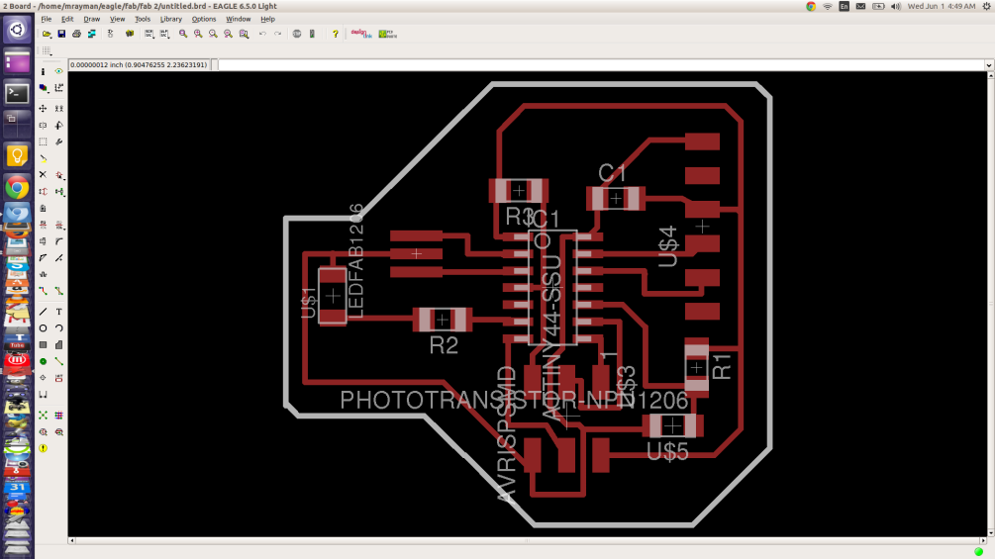Run ULP with the ULP toolbar icon
Image resolution: width=995 pixels, height=559 pixels.
point(164,34)
